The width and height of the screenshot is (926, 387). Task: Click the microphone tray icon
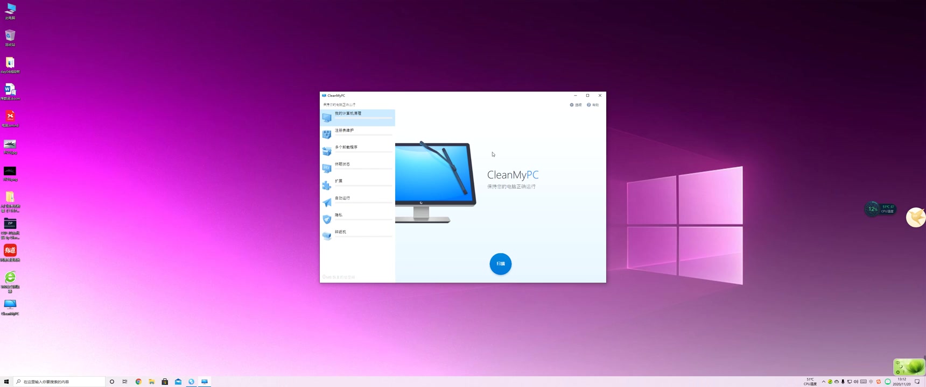point(843,382)
